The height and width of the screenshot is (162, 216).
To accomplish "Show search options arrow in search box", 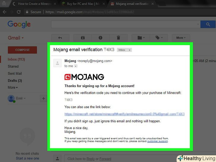I will [x=198, y=24].
